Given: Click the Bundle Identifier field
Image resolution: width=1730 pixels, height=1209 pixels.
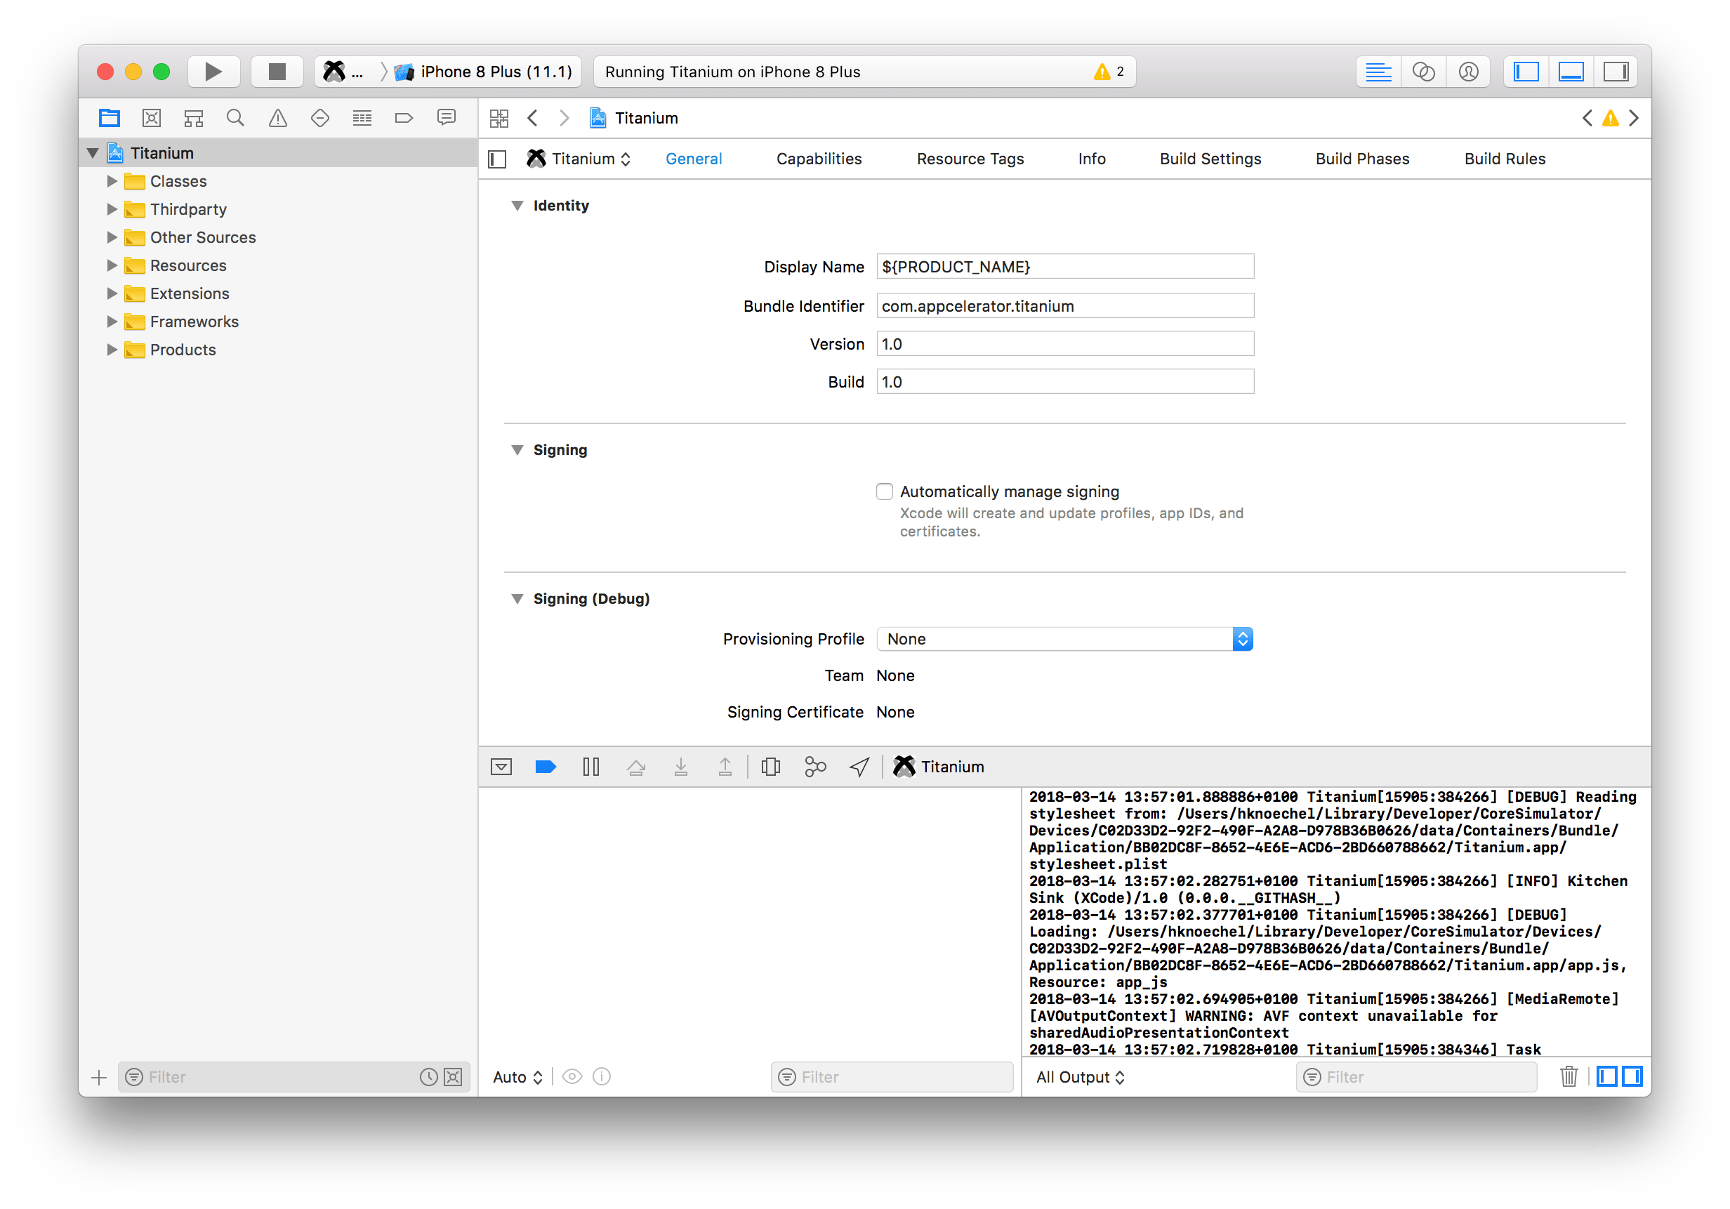Looking at the screenshot, I should coord(1064,306).
